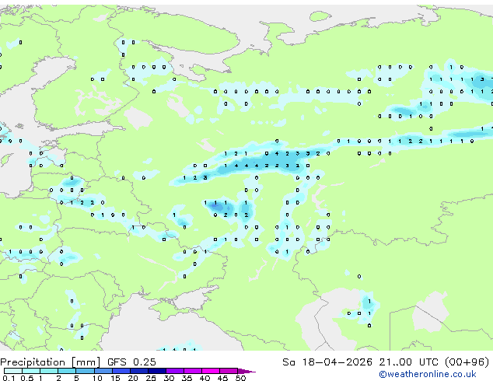Screen dimensions: 493x381
Task: Click the above-50 arrow tip of legend
Action: tap(247, 371)
